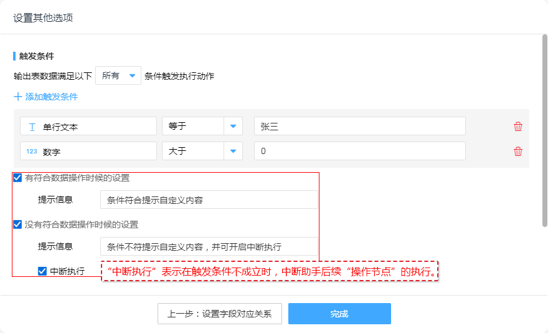Click the 完成 button
The image size is (548, 333).
[x=339, y=314]
